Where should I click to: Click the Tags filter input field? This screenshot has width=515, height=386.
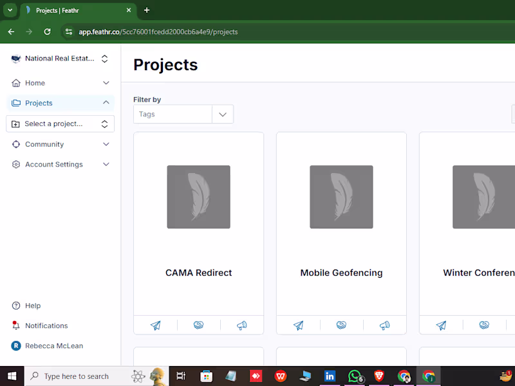tap(173, 115)
